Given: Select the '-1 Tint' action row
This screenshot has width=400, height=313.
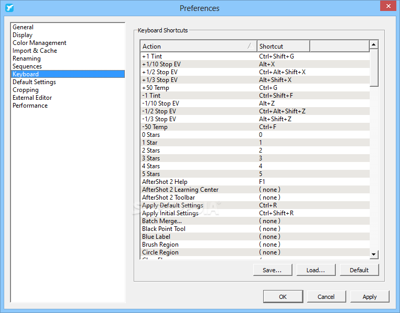Looking at the screenshot, I should tap(255, 96).
